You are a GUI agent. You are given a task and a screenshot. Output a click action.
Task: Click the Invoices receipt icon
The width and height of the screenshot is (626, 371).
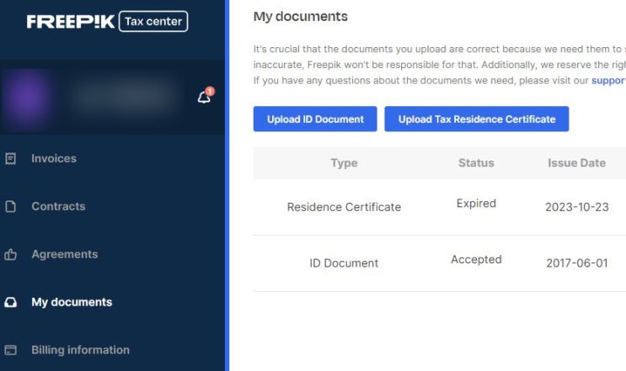click(11, 159)
